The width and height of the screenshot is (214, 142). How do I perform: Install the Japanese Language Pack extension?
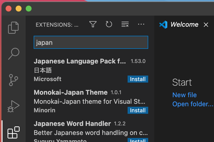138,79
